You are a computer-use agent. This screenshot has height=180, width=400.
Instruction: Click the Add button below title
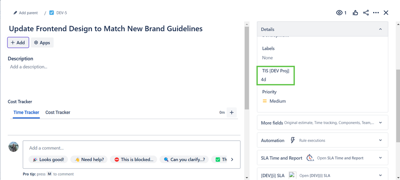click(x=18, y=42)
